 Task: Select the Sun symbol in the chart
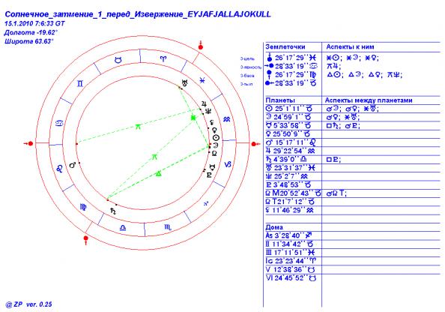(x=217, y=138)
